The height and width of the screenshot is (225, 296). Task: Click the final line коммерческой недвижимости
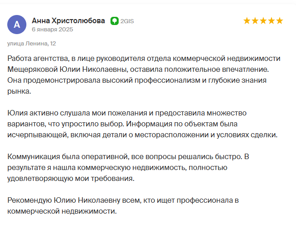(x=62, y=211)
